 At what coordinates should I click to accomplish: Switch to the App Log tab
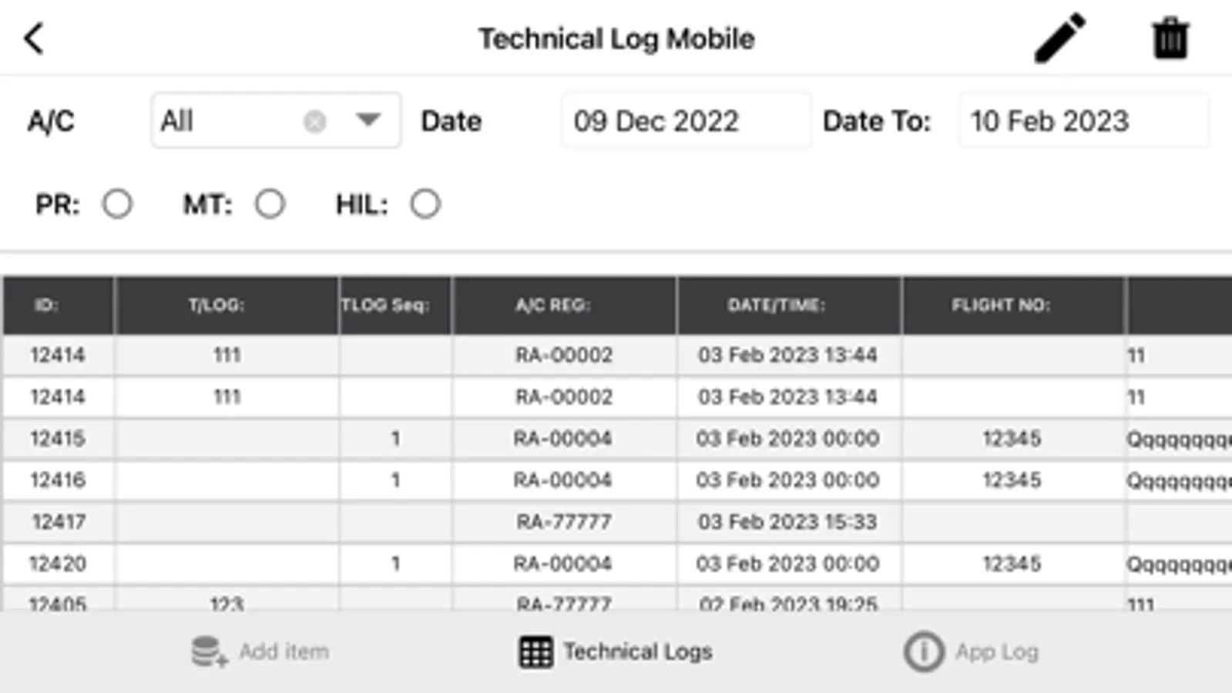996,652
